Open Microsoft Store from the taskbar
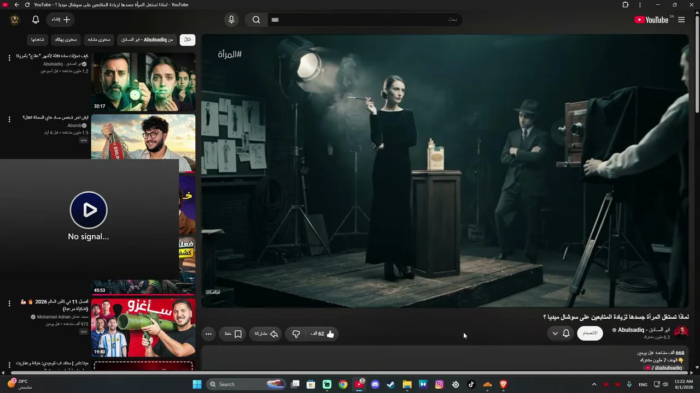 (311, 384)
